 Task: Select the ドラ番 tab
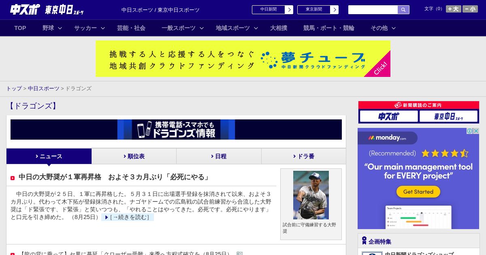coord(304,156)
